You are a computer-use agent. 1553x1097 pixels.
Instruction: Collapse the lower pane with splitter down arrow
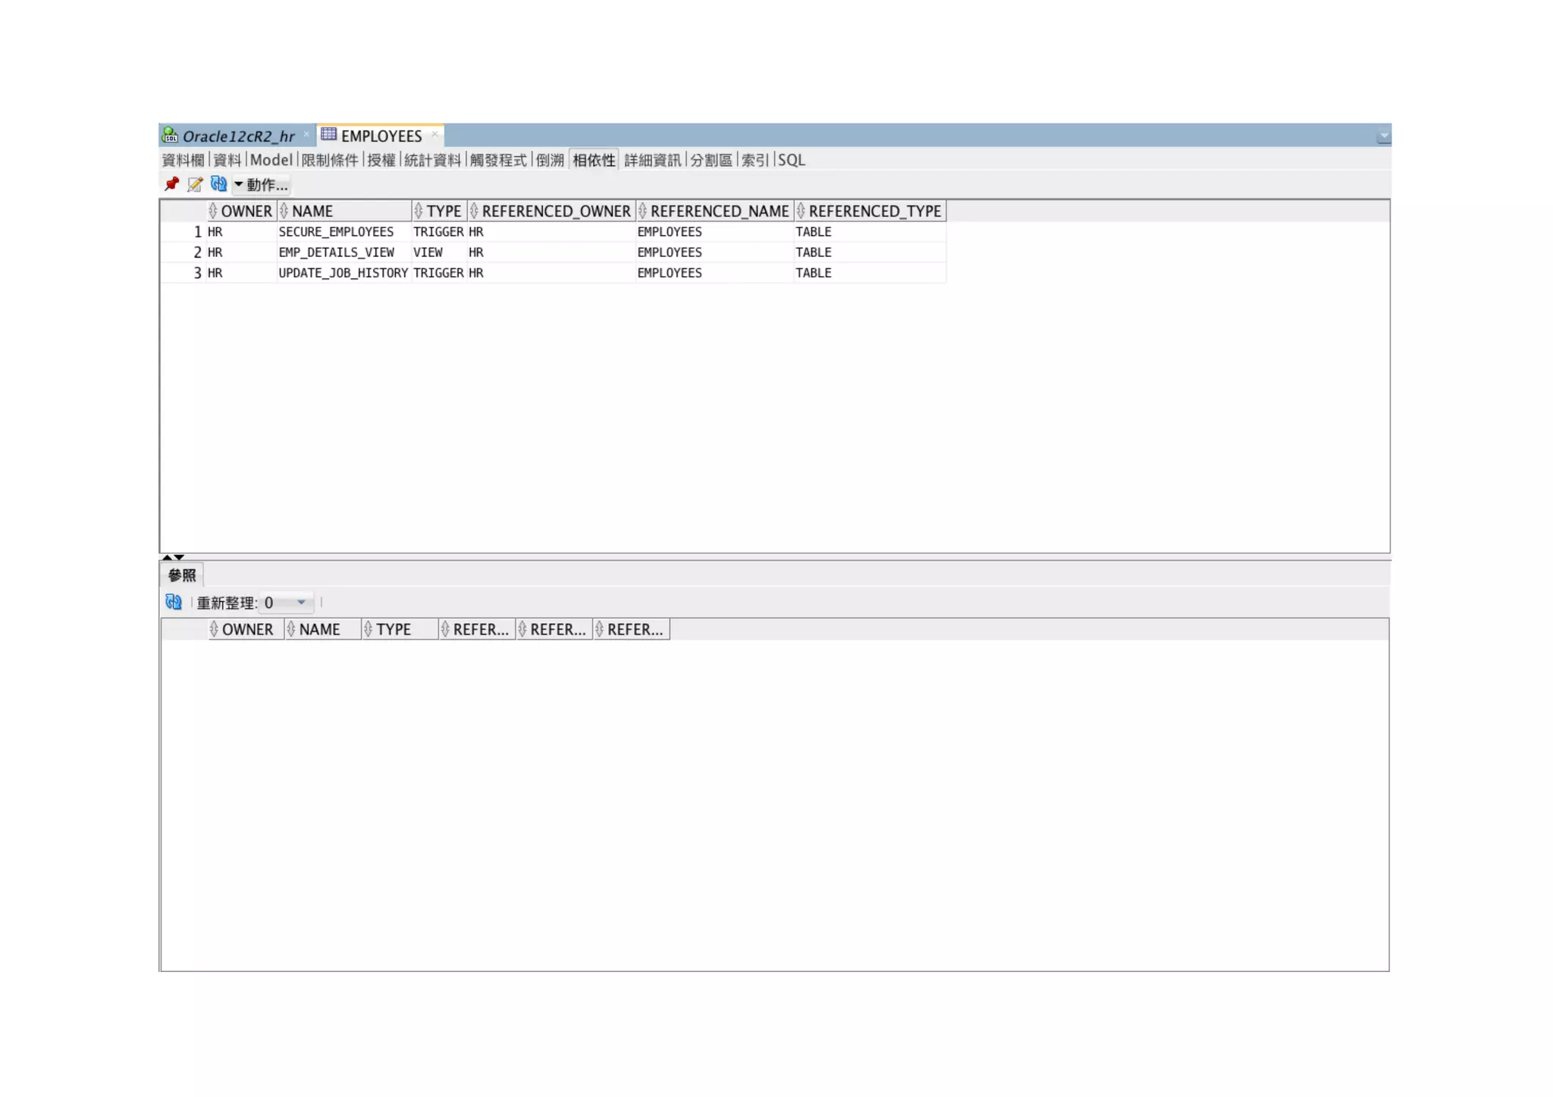[x=180, y=557]
